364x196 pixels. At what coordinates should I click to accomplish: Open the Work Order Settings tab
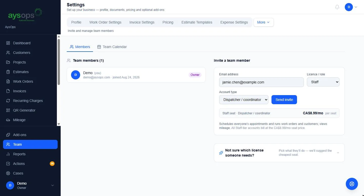click(x=105, y=22)
